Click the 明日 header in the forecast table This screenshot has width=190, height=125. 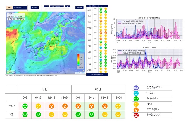click(x=98, y=89)
